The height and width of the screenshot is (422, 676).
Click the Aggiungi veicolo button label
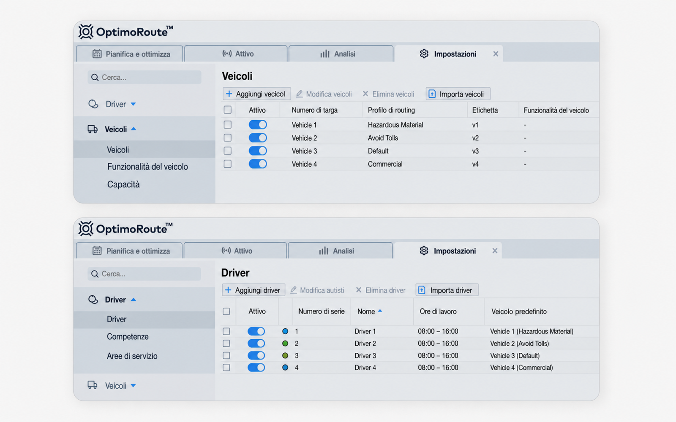tap(261, 94)
